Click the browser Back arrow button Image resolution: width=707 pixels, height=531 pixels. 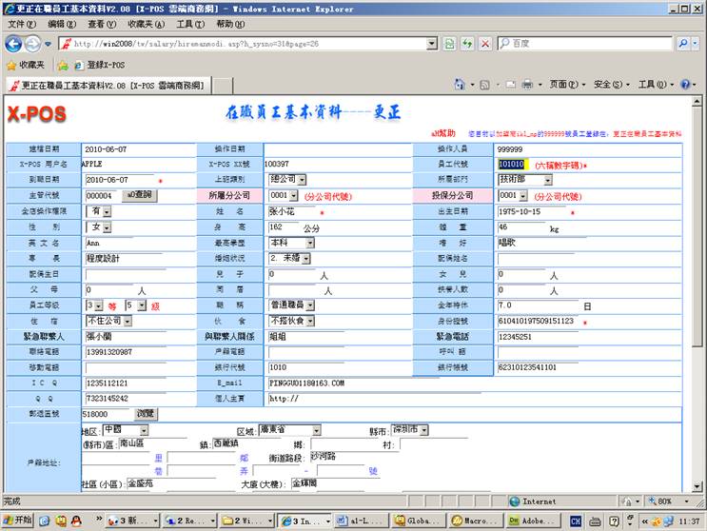tap(13, 44)
